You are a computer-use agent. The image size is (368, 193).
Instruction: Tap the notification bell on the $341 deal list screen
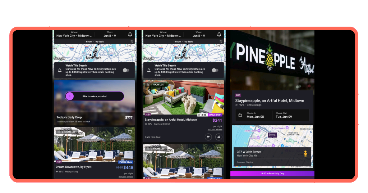[x=219, y=35]
